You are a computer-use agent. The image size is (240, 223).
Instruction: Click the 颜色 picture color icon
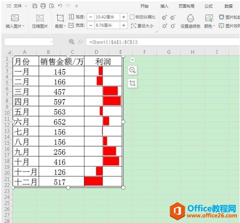(x=209, y=18)
